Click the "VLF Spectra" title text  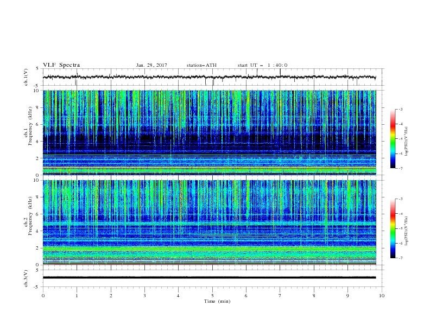pyautogui.click(x=61, y=65)
